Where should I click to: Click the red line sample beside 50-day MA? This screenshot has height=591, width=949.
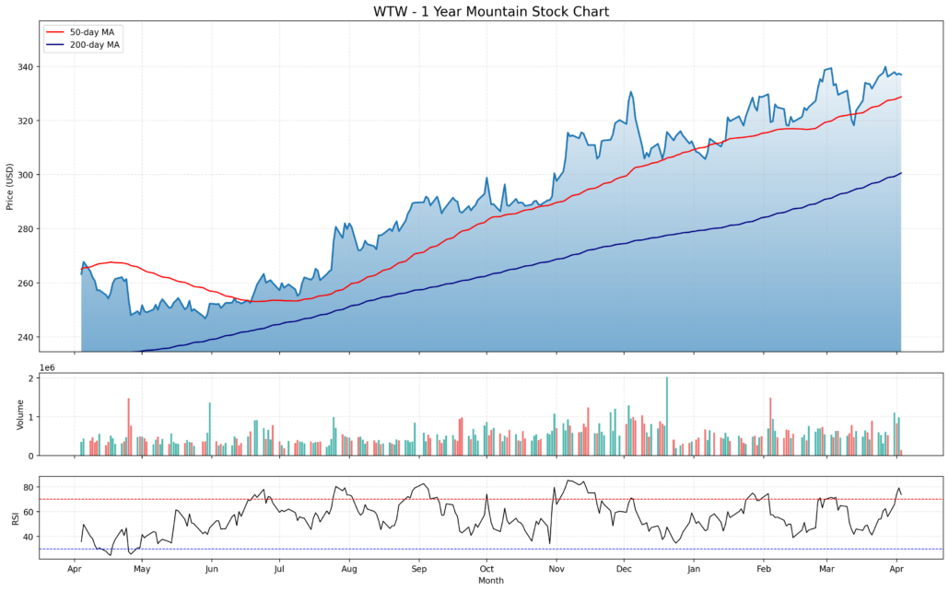pyautogui.click(x=55, y=32)
